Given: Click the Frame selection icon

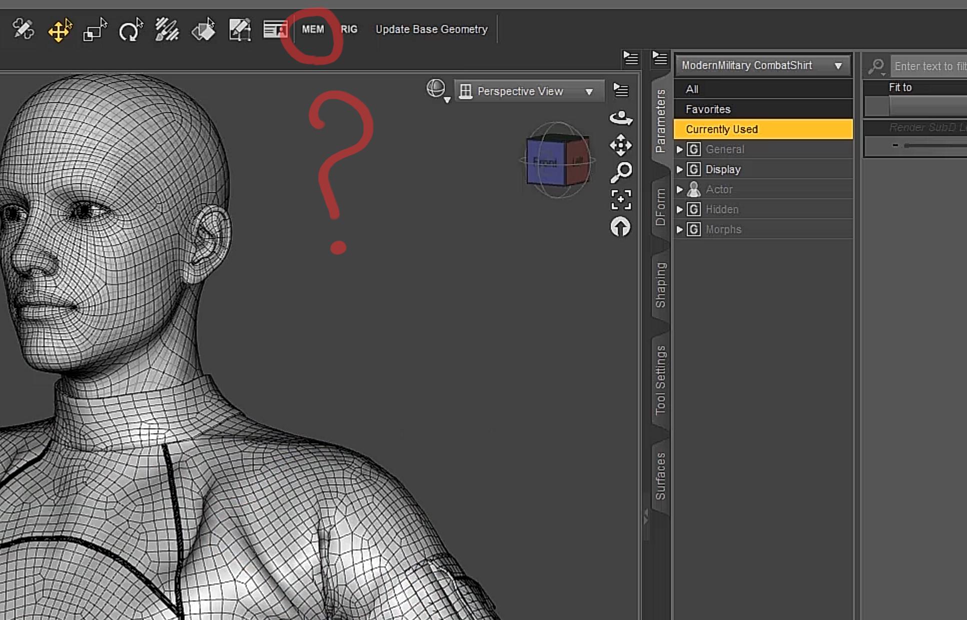Looking at the screenshot, I should pyautogui.click(x=621, y=200).
